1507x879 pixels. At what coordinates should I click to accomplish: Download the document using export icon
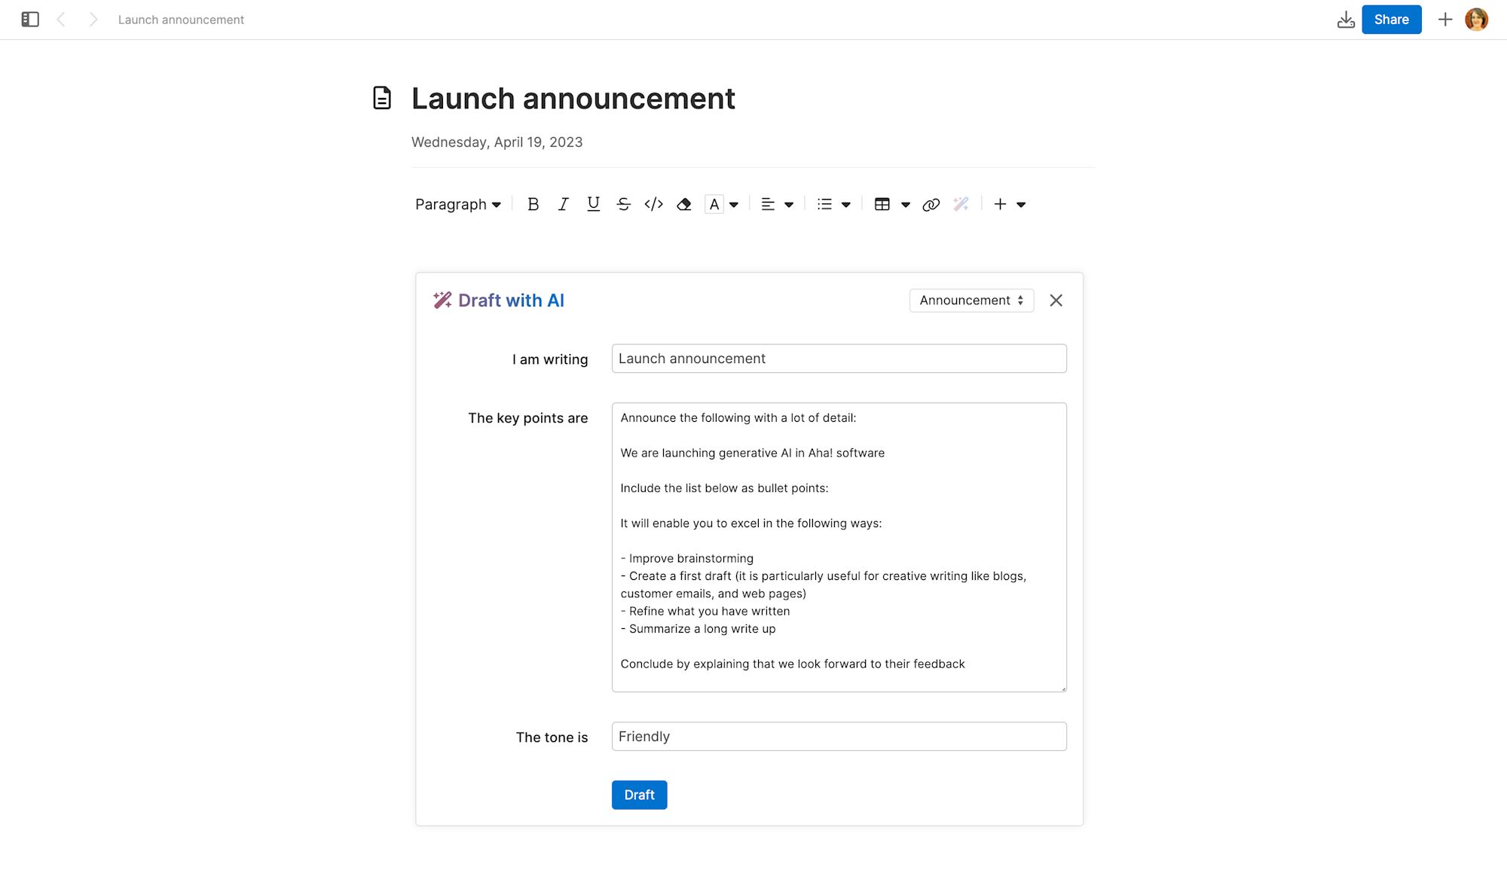1346,20
